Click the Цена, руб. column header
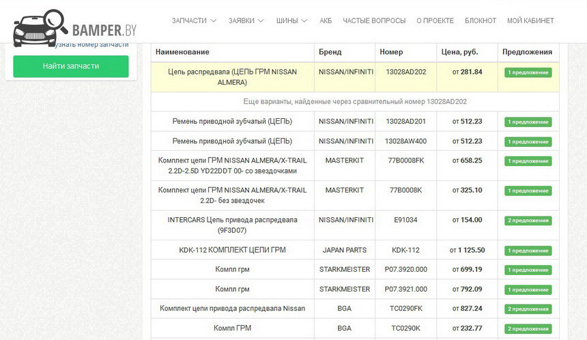Viewport: 587px width, 340px height. point(459,52)
